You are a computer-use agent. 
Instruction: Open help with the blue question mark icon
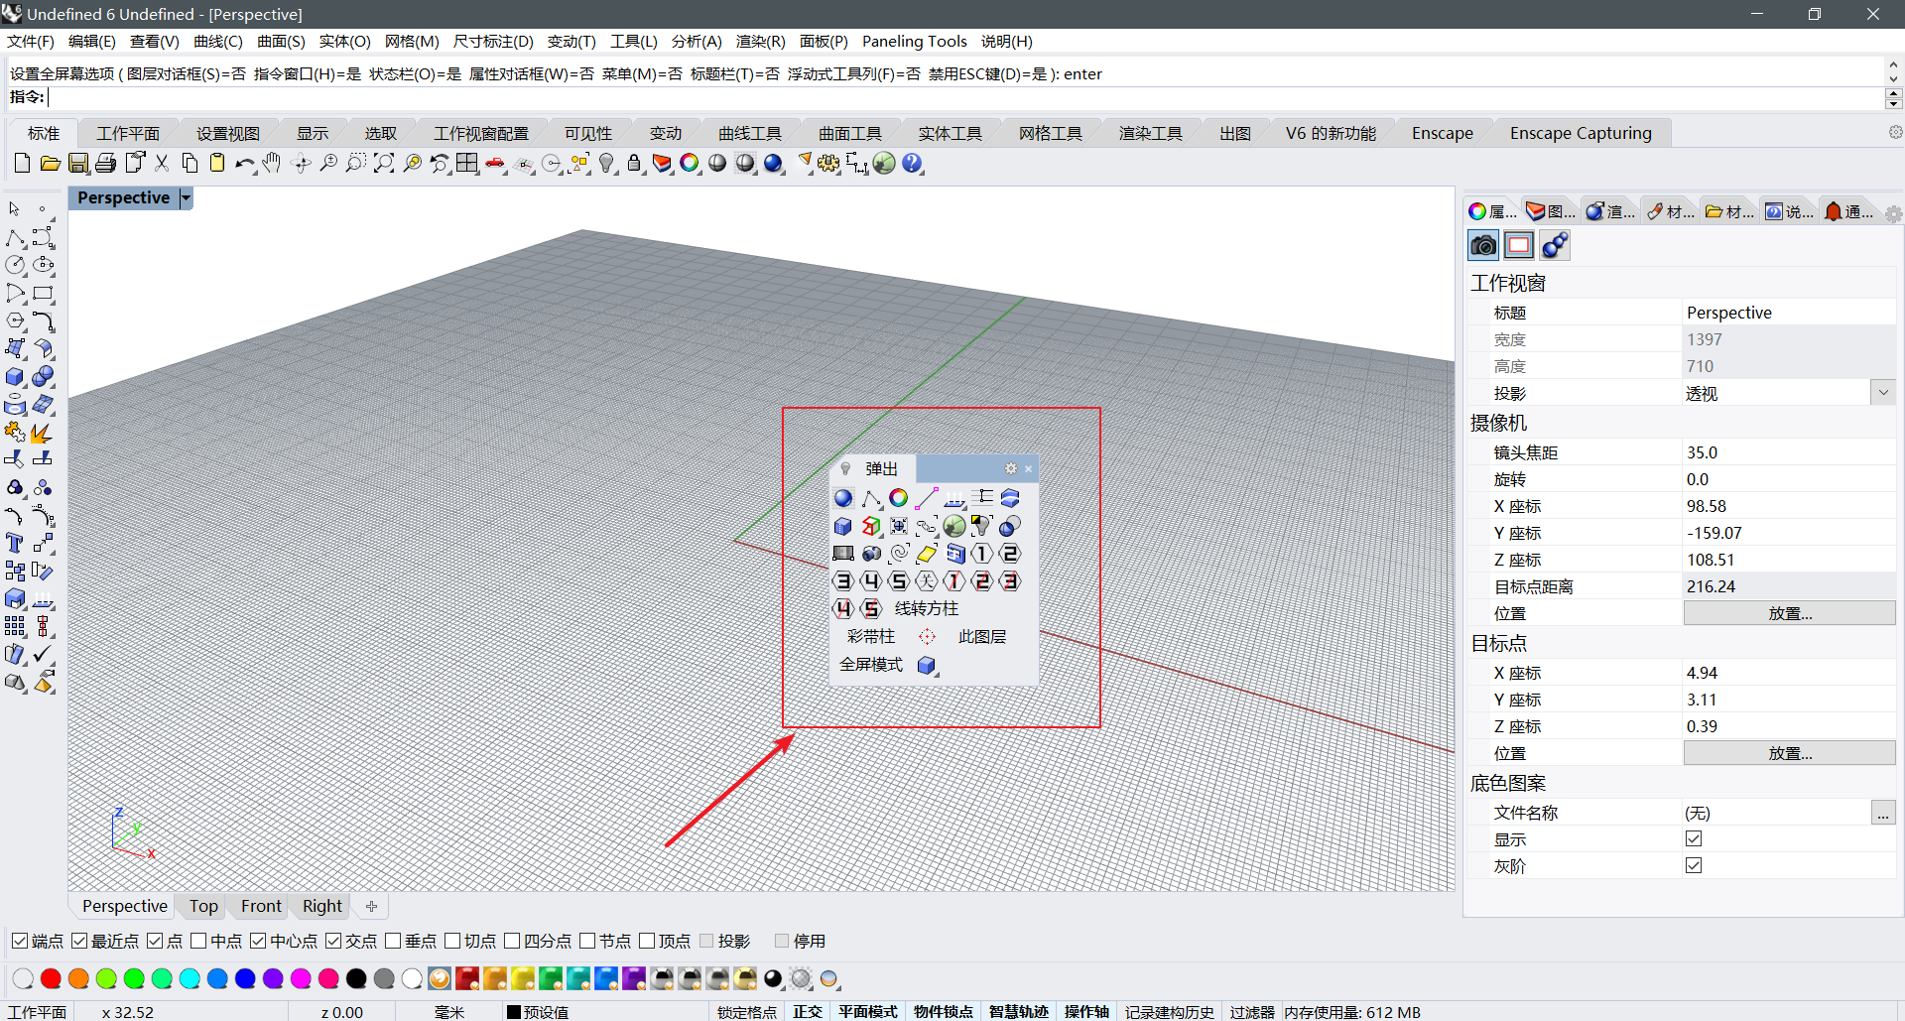[913, 164]
